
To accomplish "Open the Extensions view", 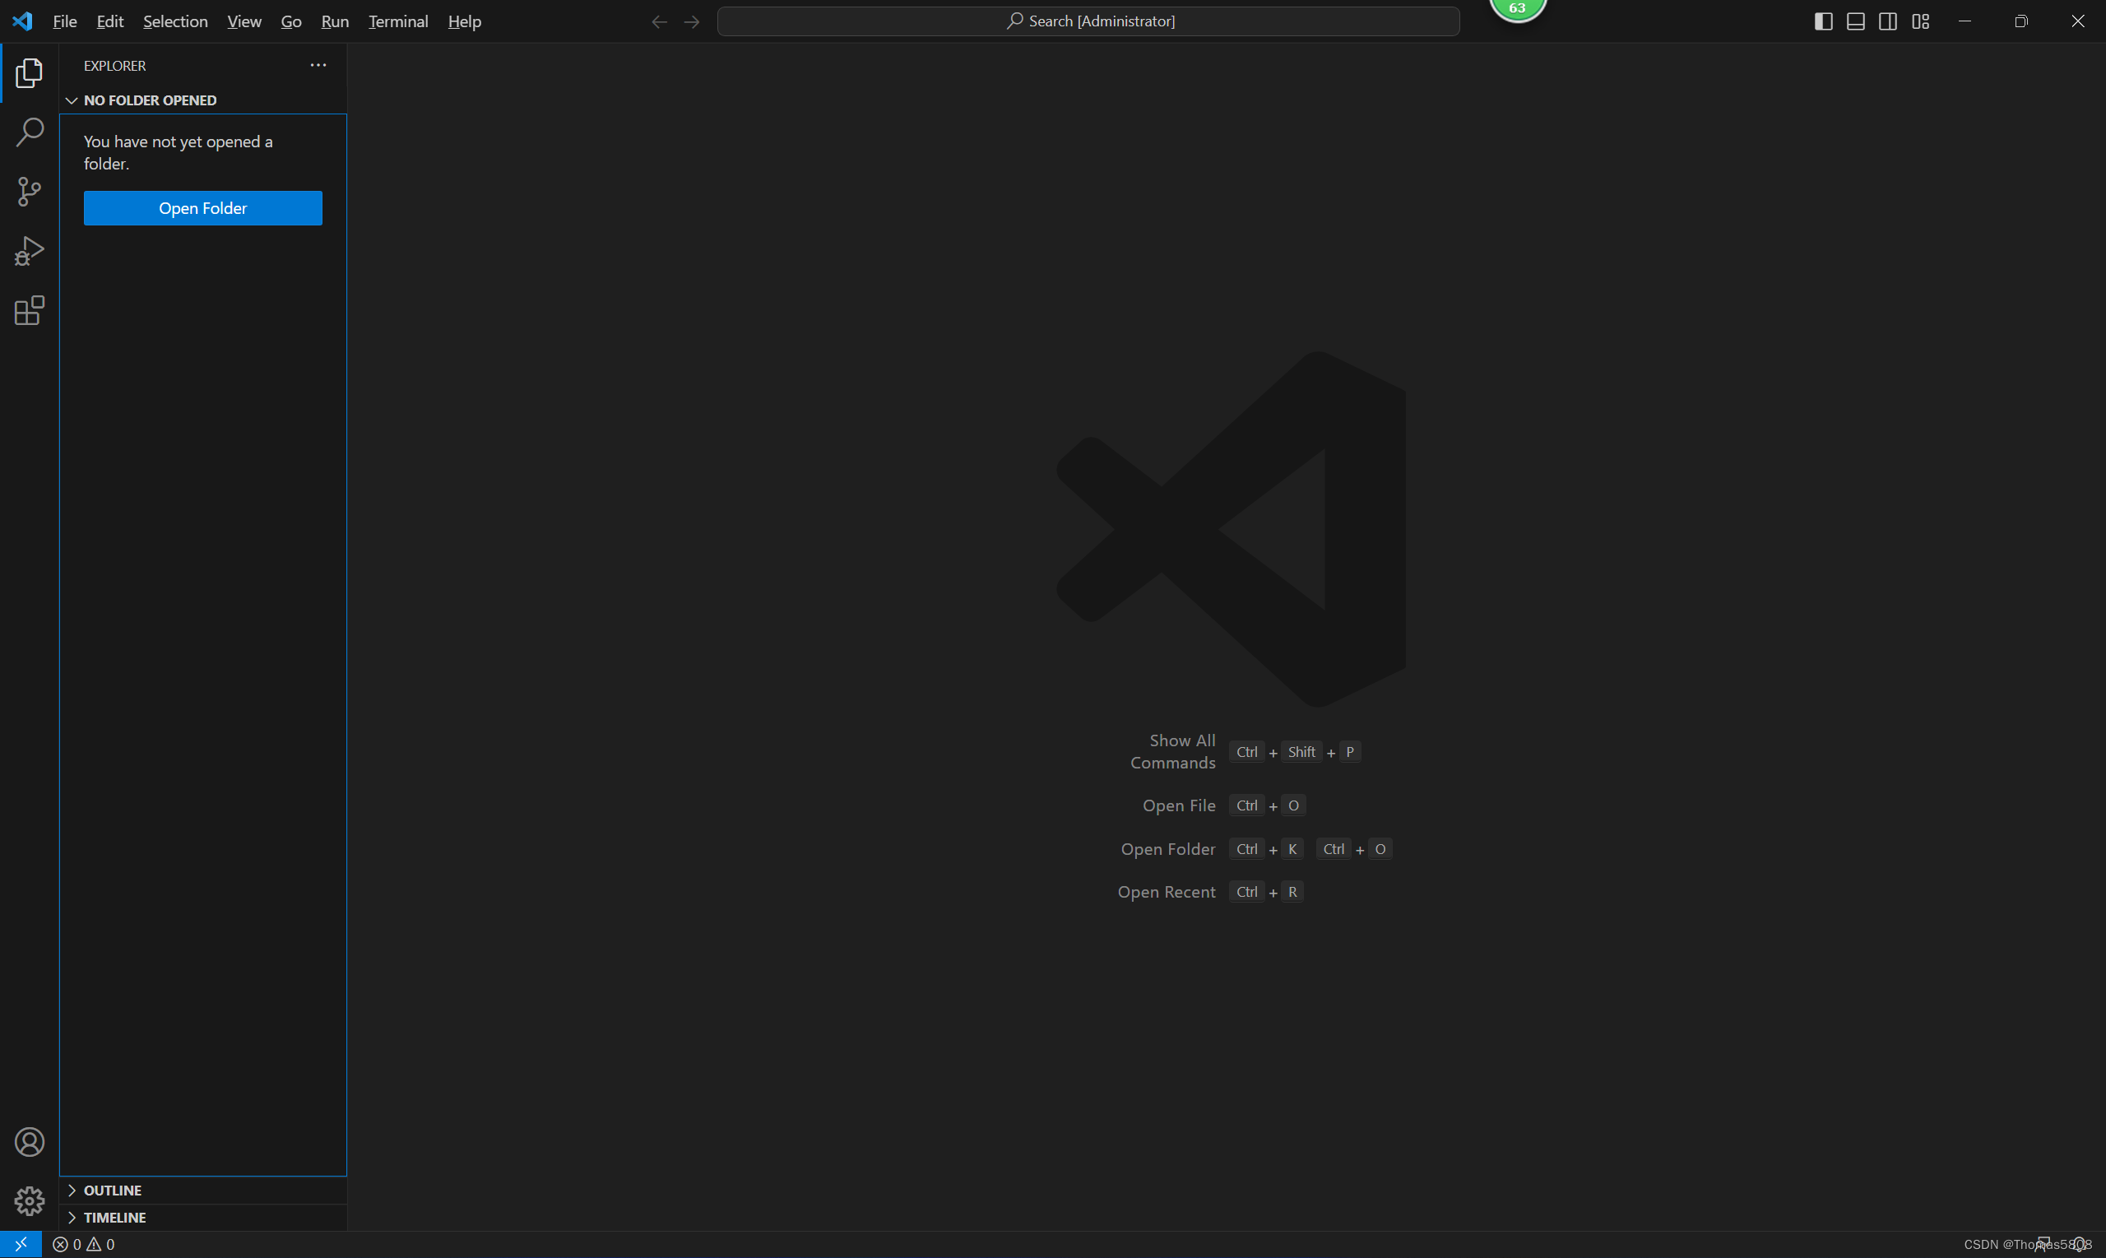I will [30, 310].
